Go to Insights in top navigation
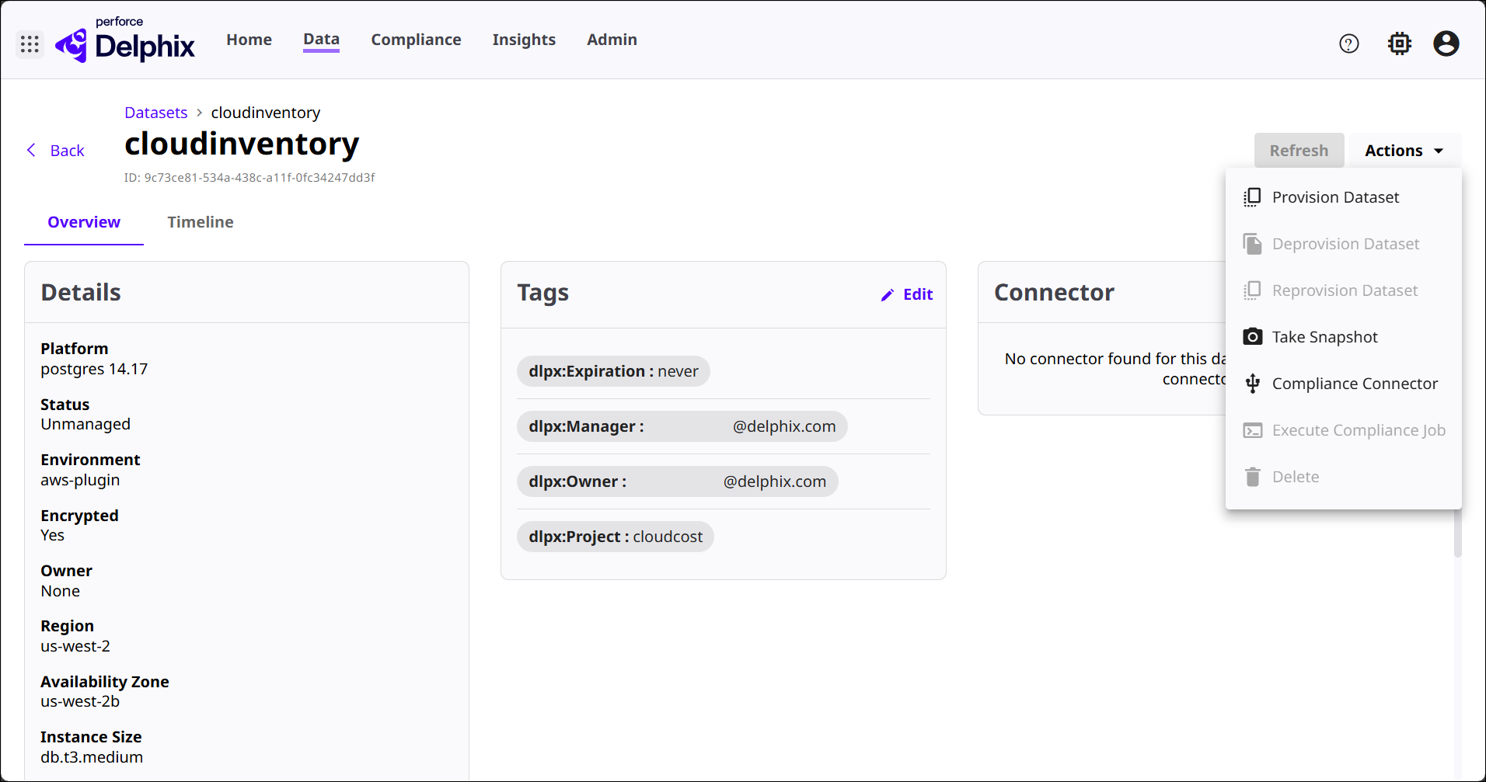This screenshot has height=782, width=1486. point(524,40)
